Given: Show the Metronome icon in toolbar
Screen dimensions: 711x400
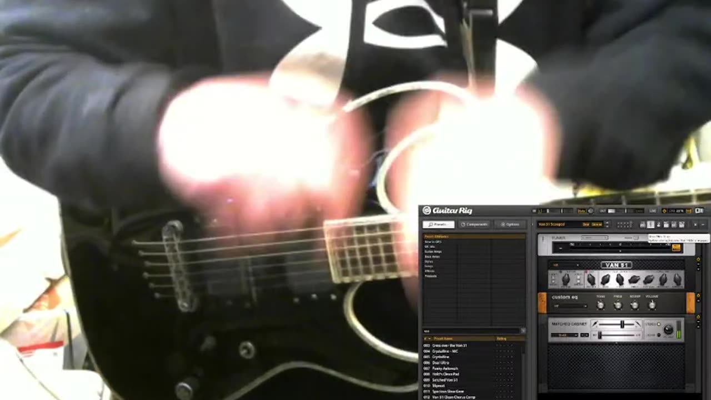Looking at the screenshot, I should [658, 224].
